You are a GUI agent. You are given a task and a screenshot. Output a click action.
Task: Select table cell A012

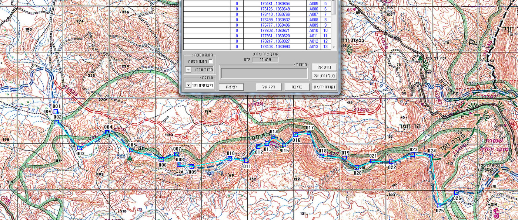[314, 41]
